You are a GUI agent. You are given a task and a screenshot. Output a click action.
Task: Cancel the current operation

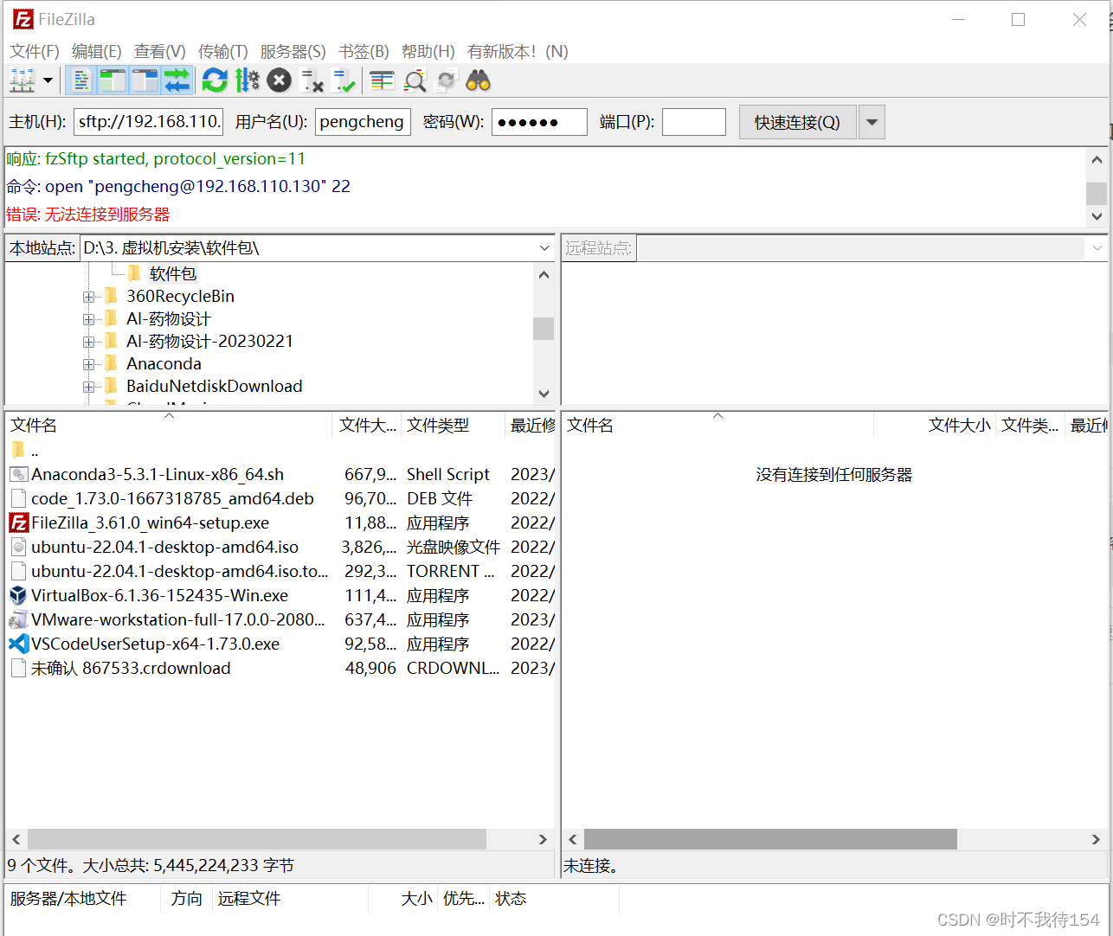(x=279, y=80)
